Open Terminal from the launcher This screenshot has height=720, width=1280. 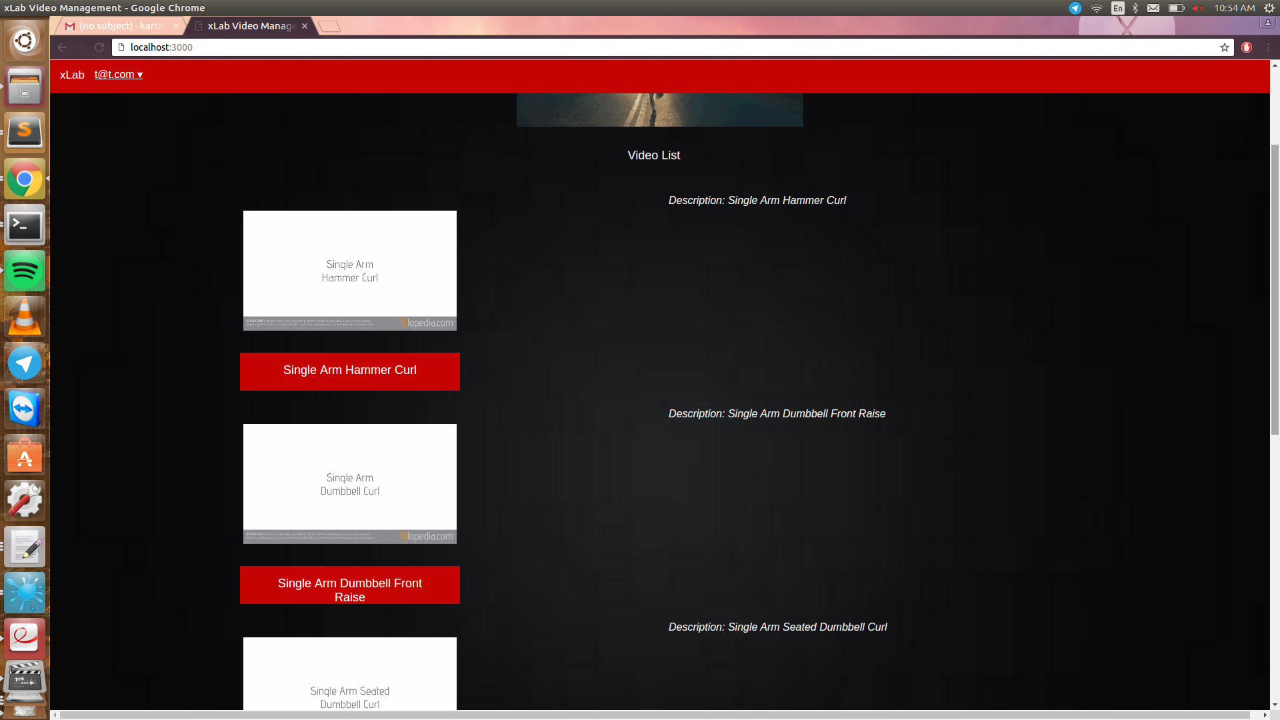(25, 225)
